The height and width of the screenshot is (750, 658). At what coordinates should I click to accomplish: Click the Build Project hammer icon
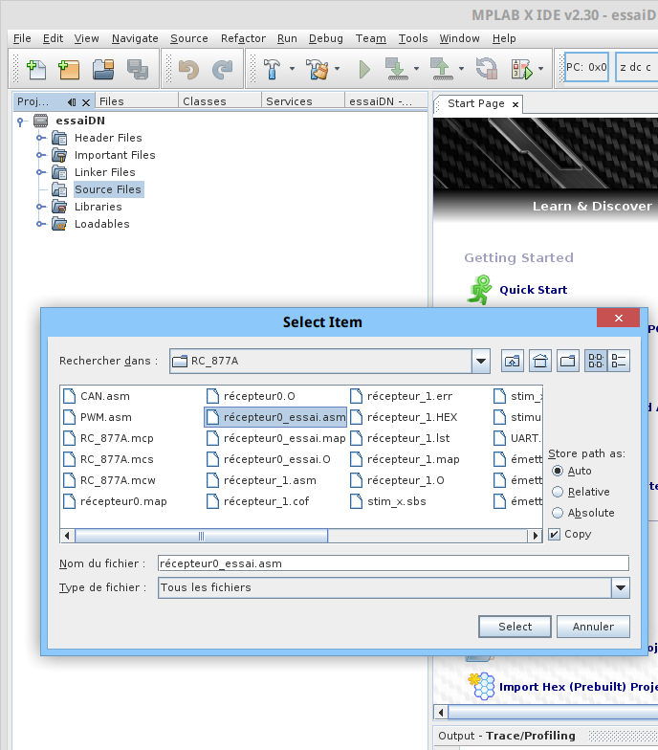click(x=272, y=69)
